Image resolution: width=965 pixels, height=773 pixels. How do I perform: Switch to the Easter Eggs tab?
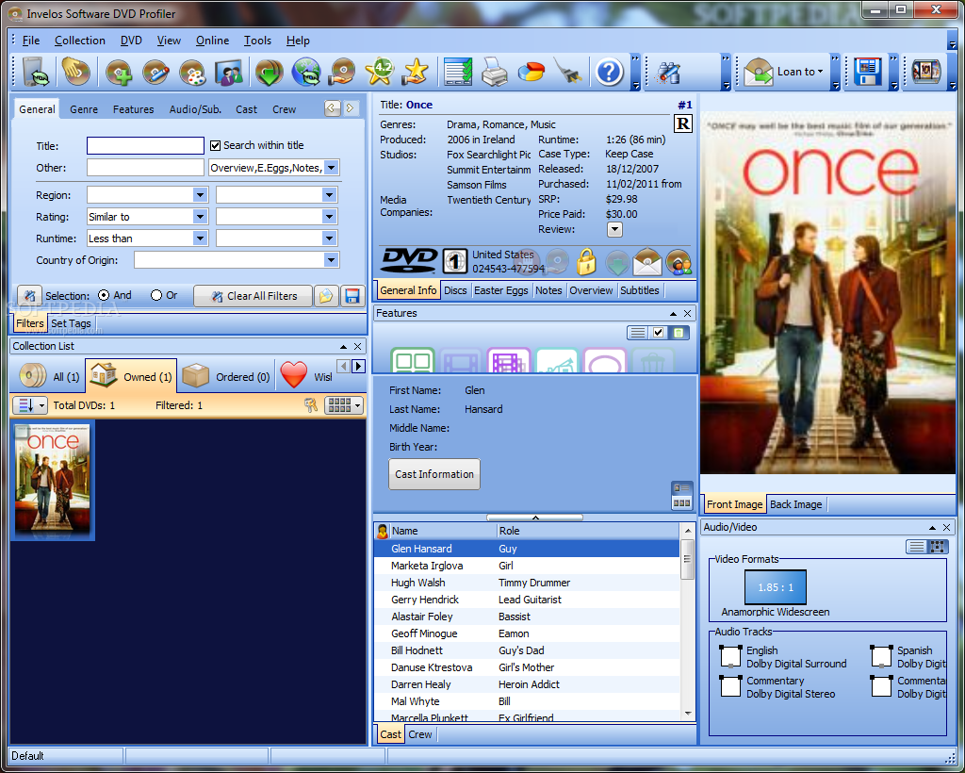(x=501, y=290)
